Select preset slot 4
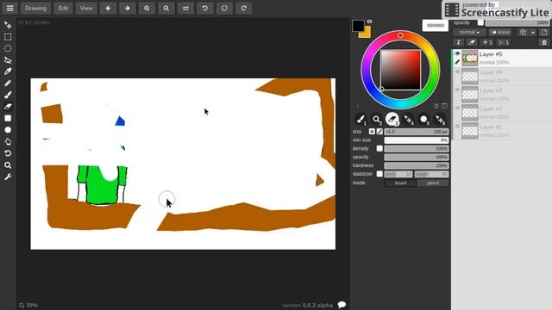Image resolution: width=552 pixels, height=310 pixels. [x=408, y=120]
